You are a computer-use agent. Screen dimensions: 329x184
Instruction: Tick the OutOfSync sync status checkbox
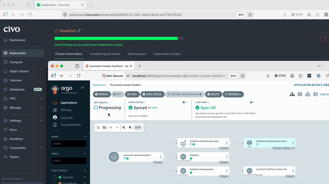(54, 183)
